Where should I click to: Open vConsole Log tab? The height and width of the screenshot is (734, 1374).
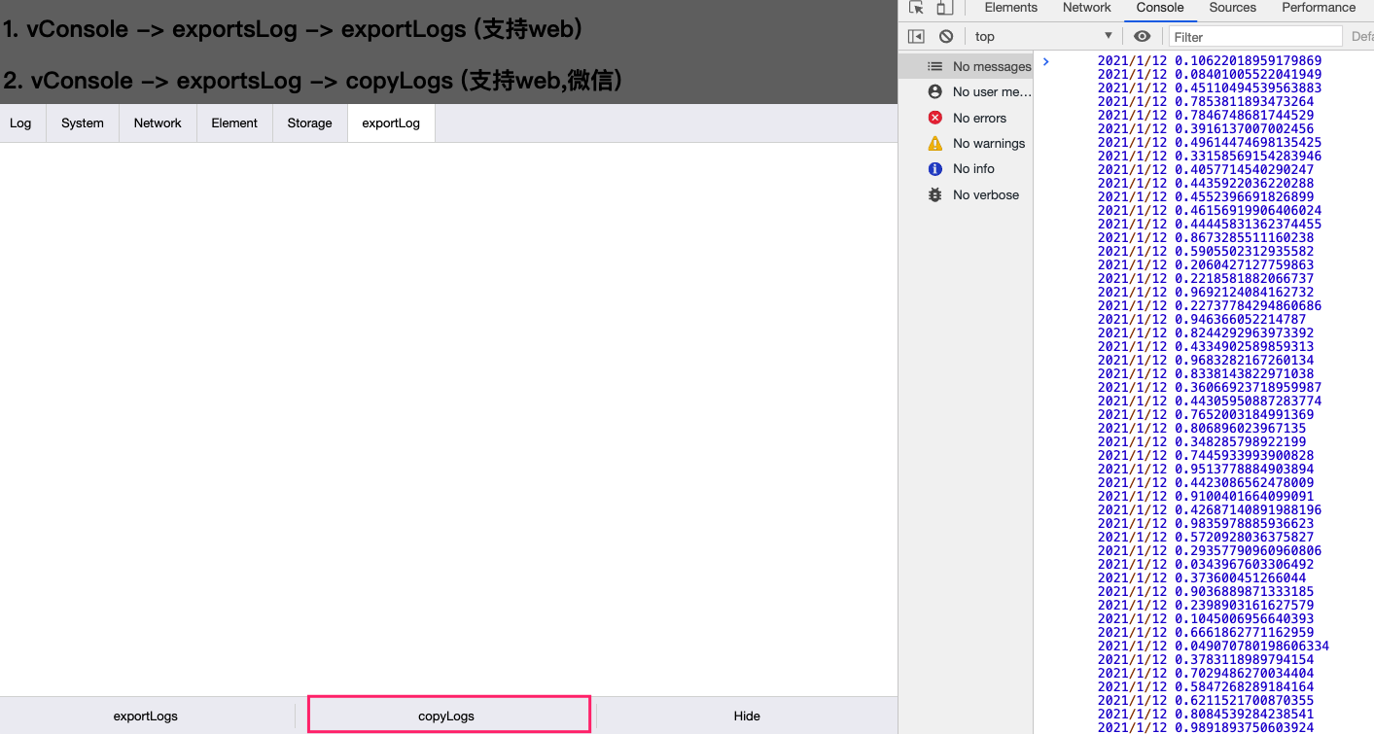[20, 123]
